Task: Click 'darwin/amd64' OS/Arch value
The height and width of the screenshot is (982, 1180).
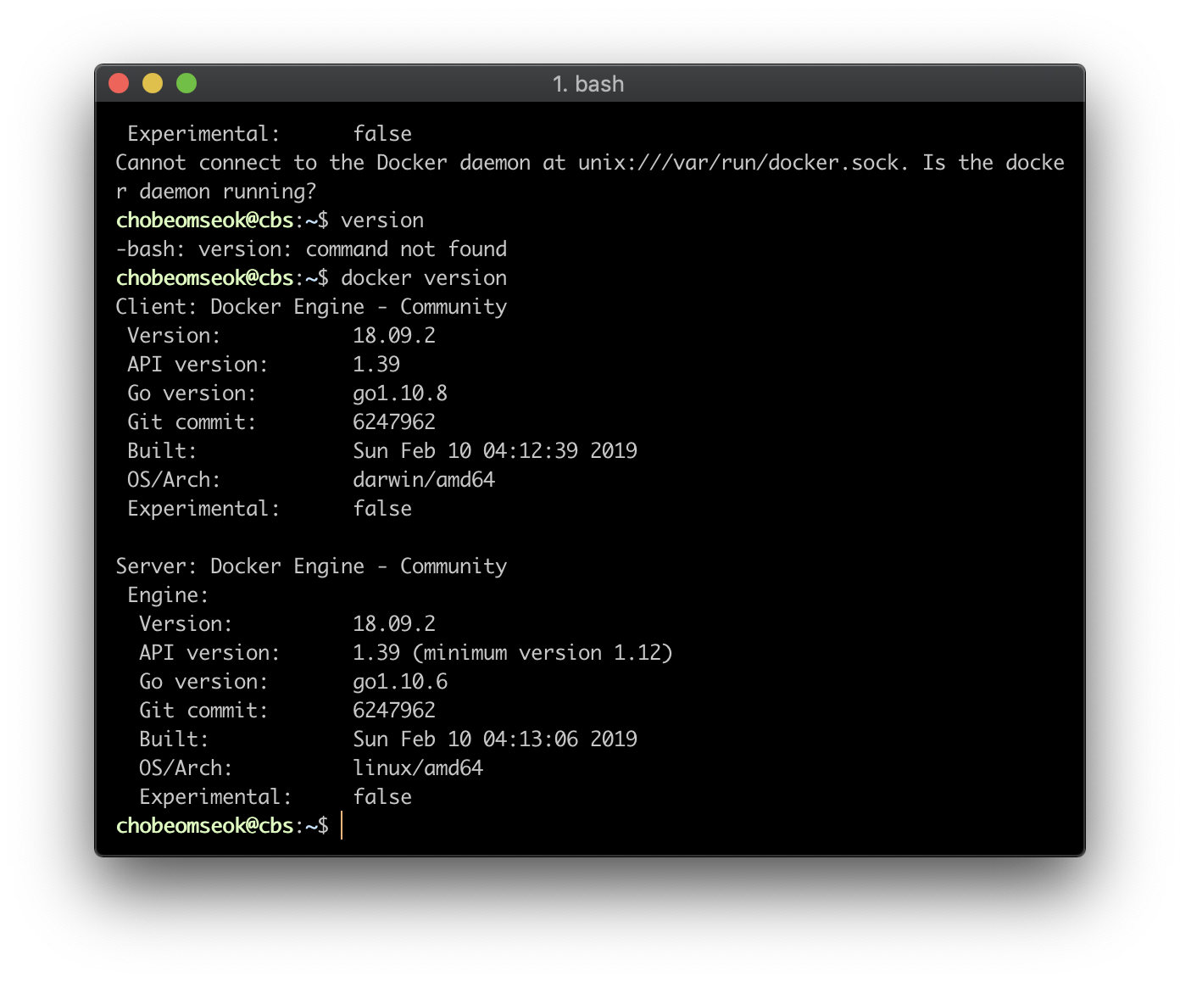Action: click(x=424, y=480)
